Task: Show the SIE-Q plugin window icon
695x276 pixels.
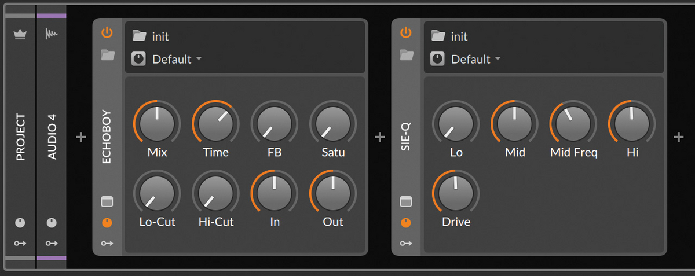Action: tap(406, 201)
